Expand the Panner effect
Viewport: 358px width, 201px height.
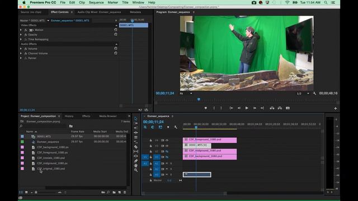pyautogui.click(x=21, y=58)
